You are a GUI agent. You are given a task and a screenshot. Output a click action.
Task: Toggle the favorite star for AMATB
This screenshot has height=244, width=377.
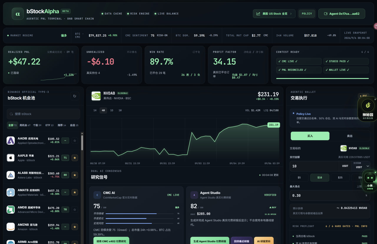tap(75, 192)
